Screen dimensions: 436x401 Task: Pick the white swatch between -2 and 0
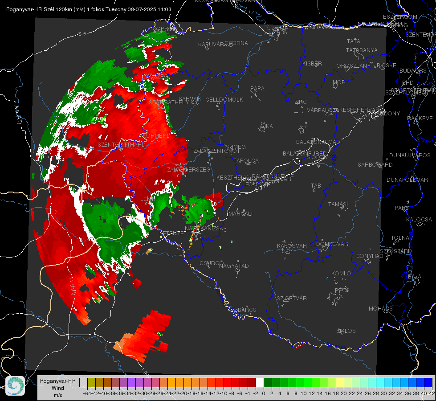coord(260,382)
